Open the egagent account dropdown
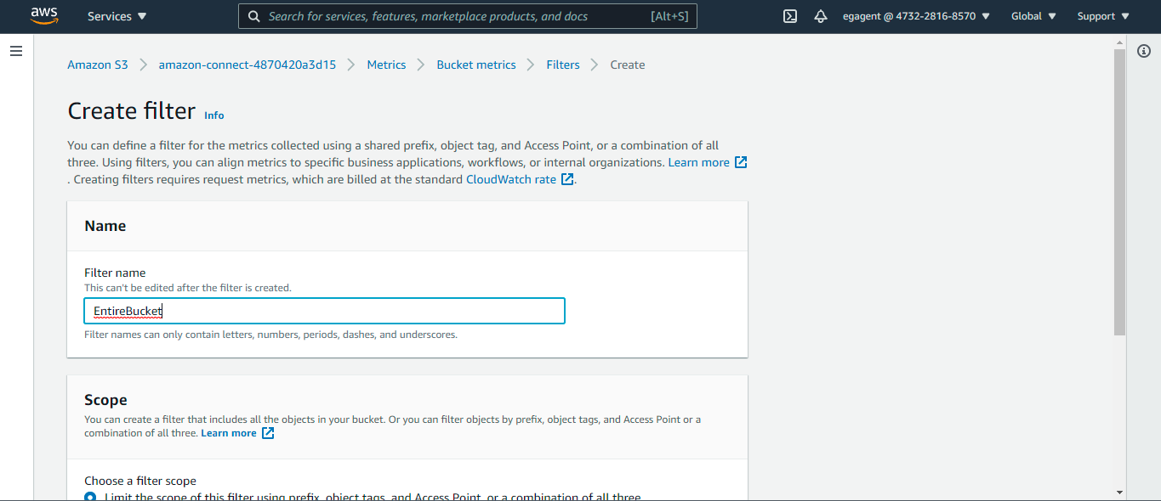Viewport: 1161px width, 501px height. coord(916,16)
